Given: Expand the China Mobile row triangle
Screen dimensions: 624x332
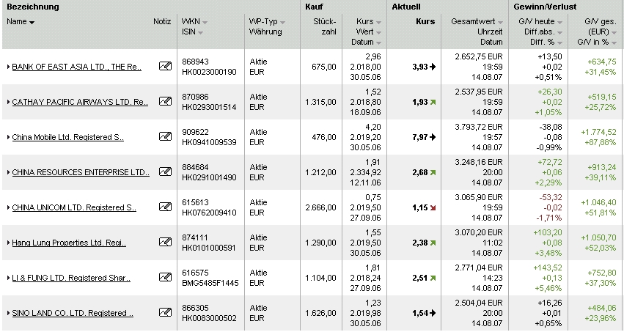Looking at the screenshot, I should pos(8,138).
